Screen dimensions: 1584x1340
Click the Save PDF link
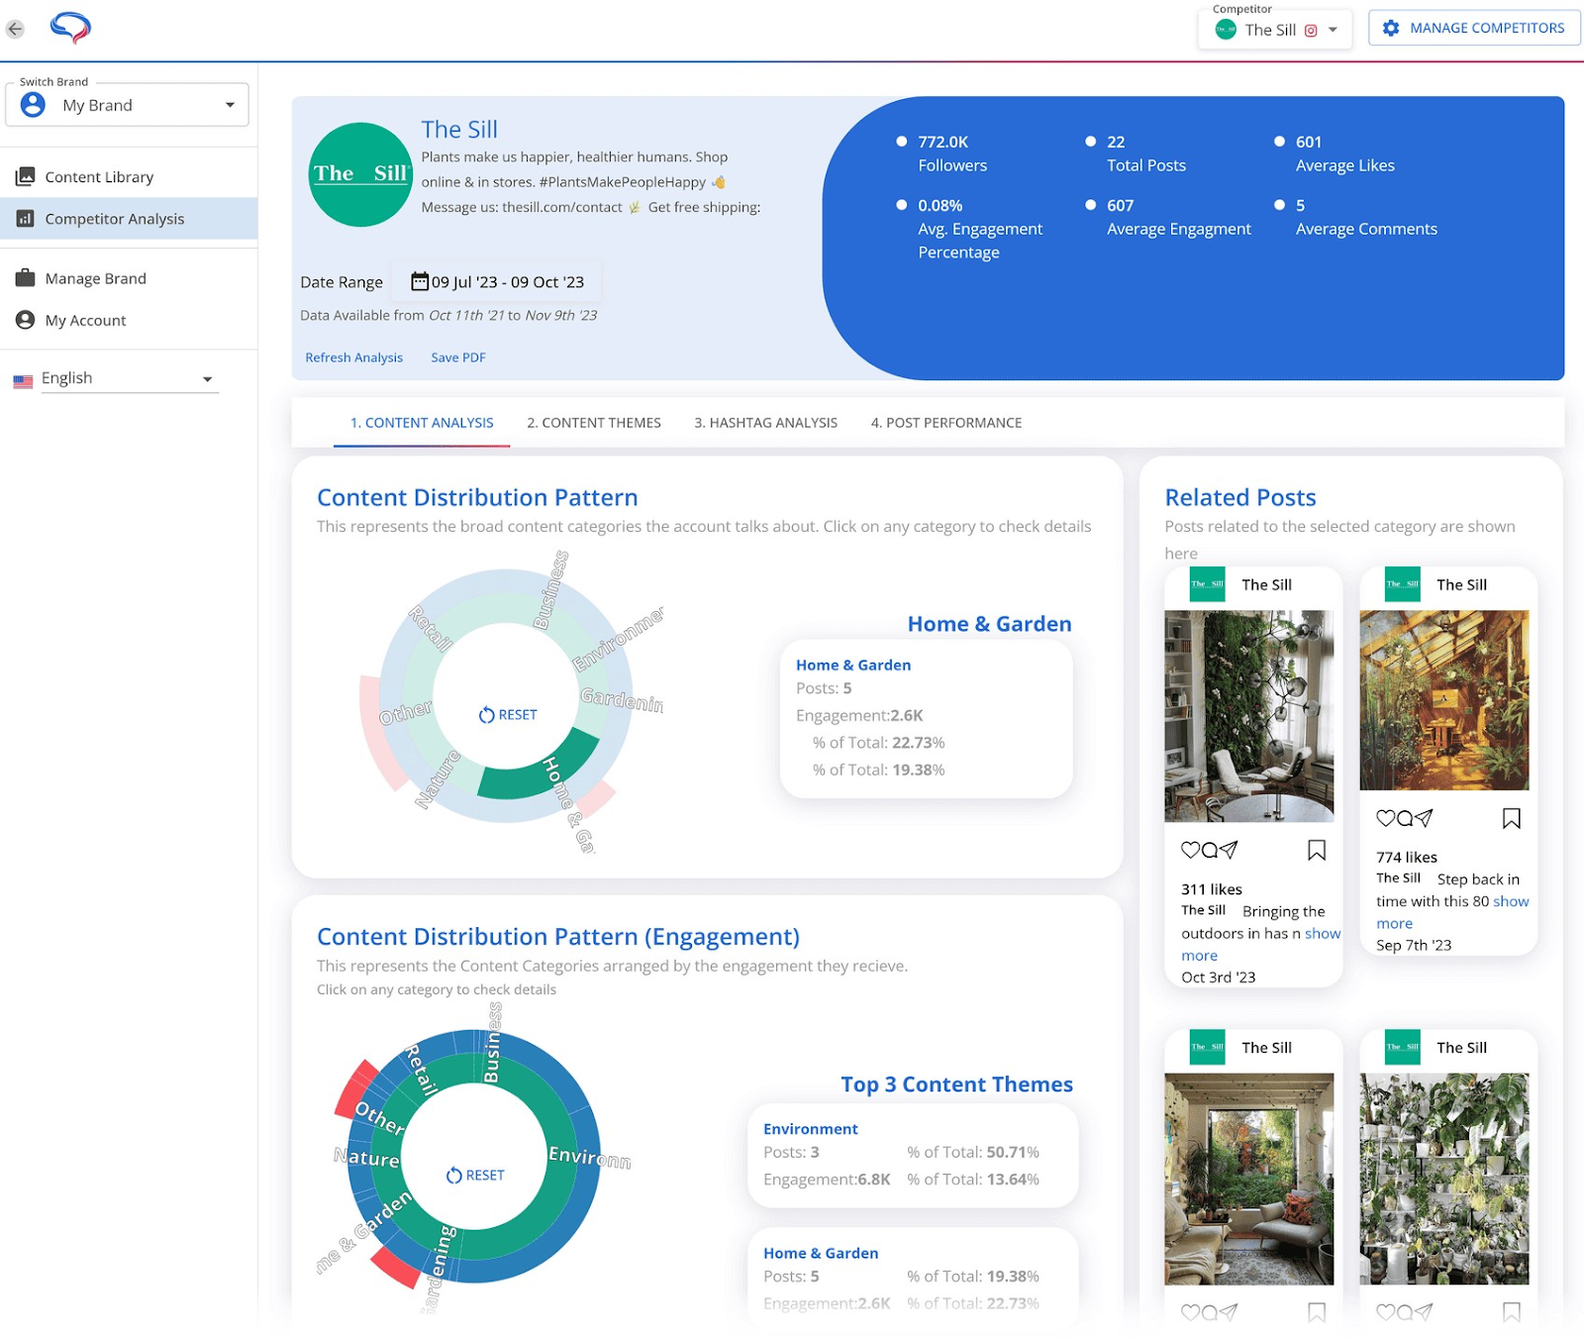pos(457,357)
